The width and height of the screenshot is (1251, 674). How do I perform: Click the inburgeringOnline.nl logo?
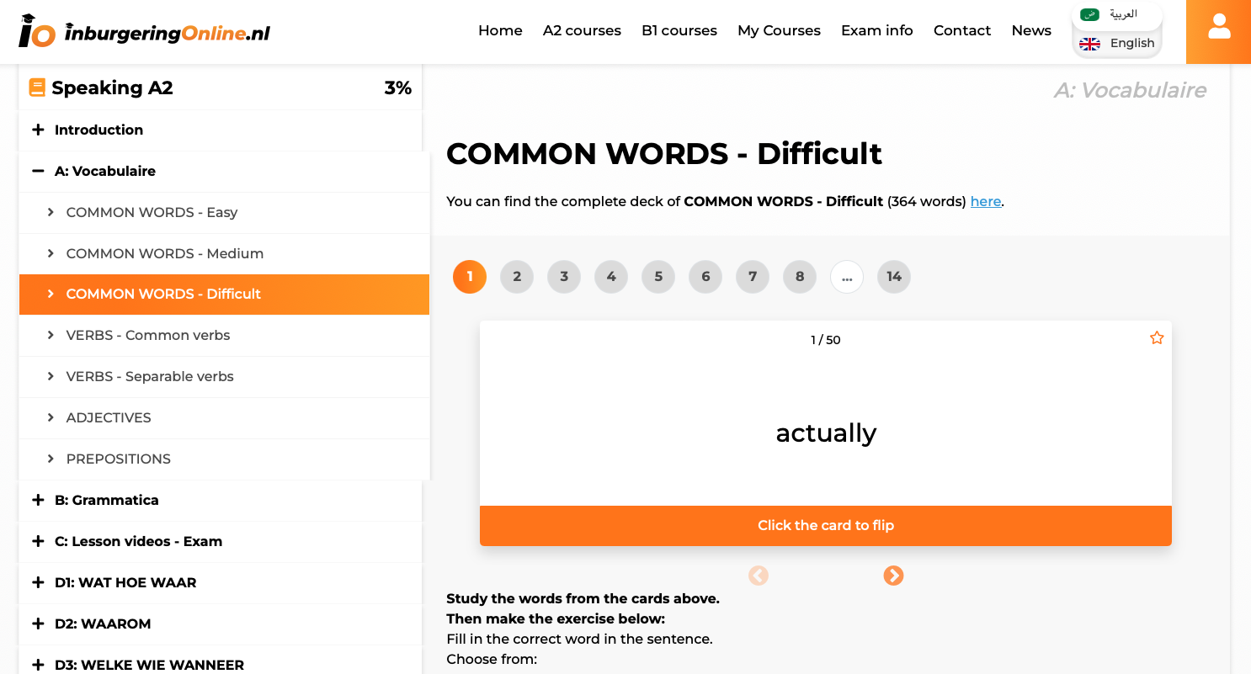(145, 32)
